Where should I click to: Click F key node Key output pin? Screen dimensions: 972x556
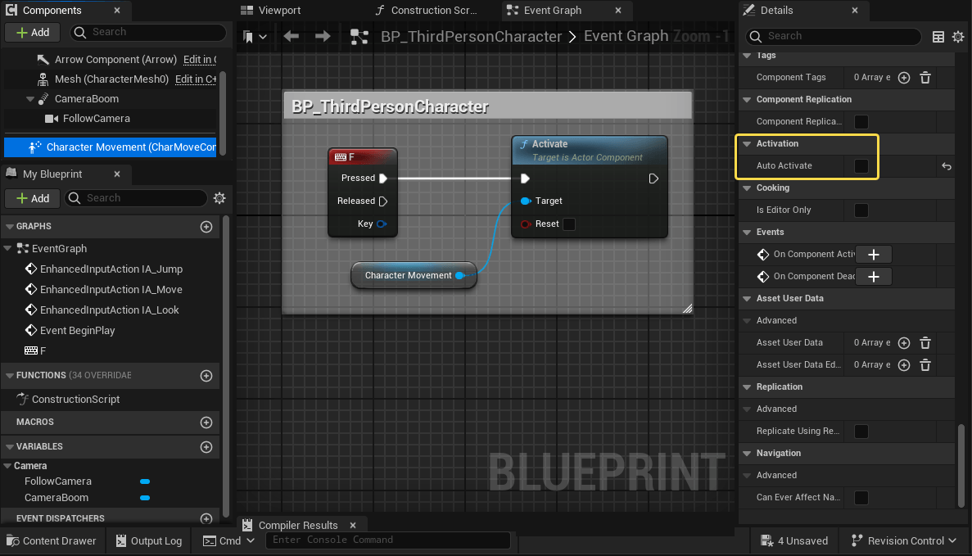382,224
